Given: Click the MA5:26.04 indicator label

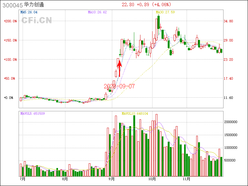Looking at the screenshot, I should [x=29, y=12].
